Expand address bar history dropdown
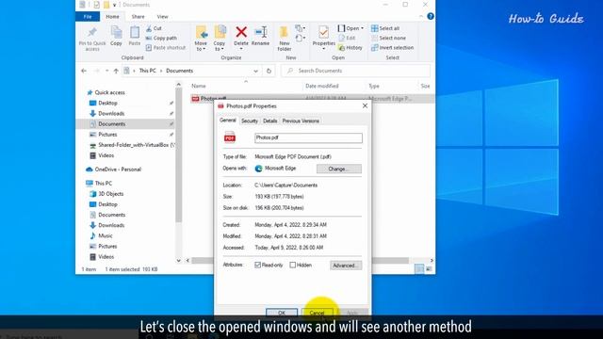This screenshot has height=339, width=603. pyautogui.click(x=255, y=71)
